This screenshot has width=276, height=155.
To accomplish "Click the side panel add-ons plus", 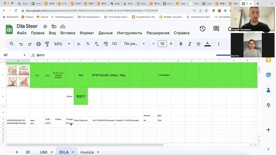I will [268, 130].
